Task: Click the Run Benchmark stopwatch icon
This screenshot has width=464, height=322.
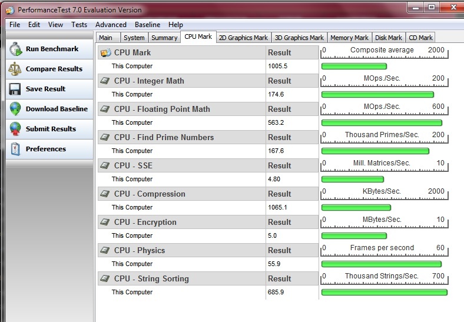Action: (x=15, y=49)
